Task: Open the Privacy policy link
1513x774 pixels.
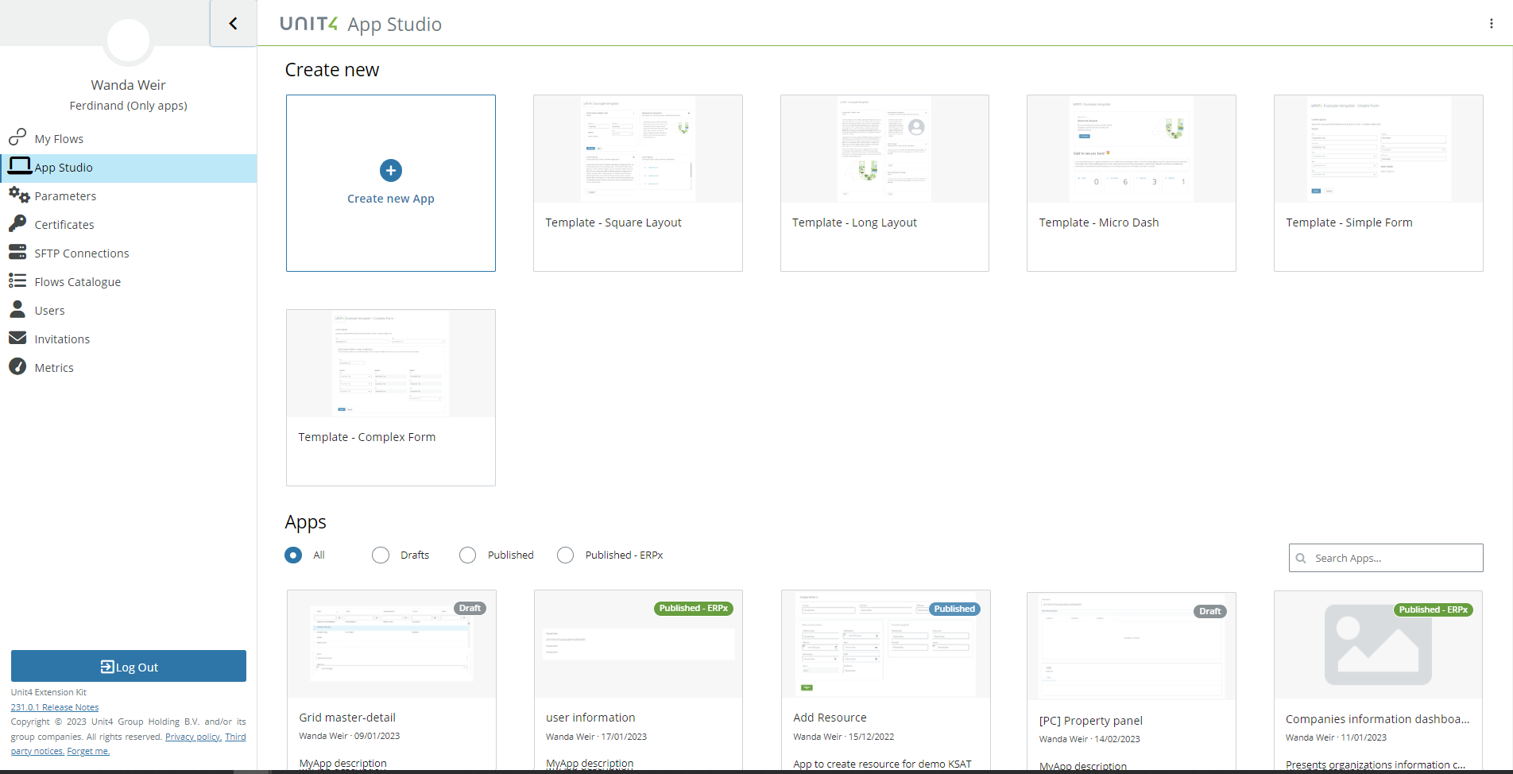Action: tap(193, 737)
